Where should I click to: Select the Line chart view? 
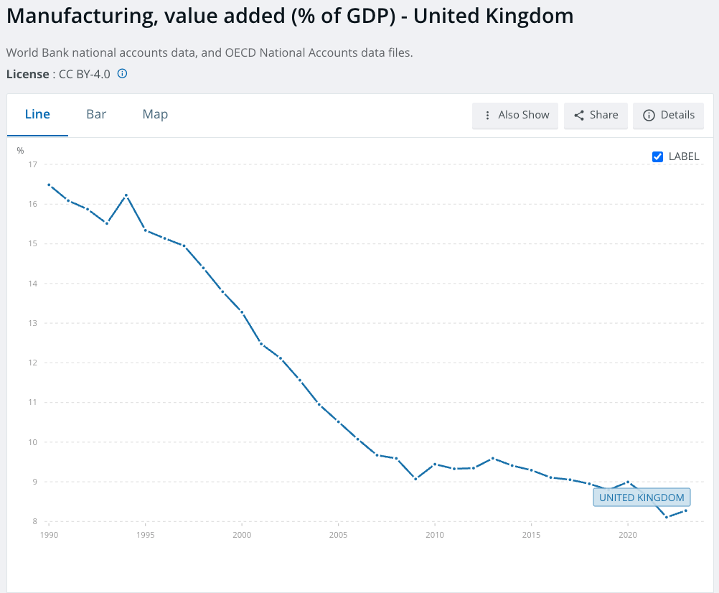pos(37,114)
